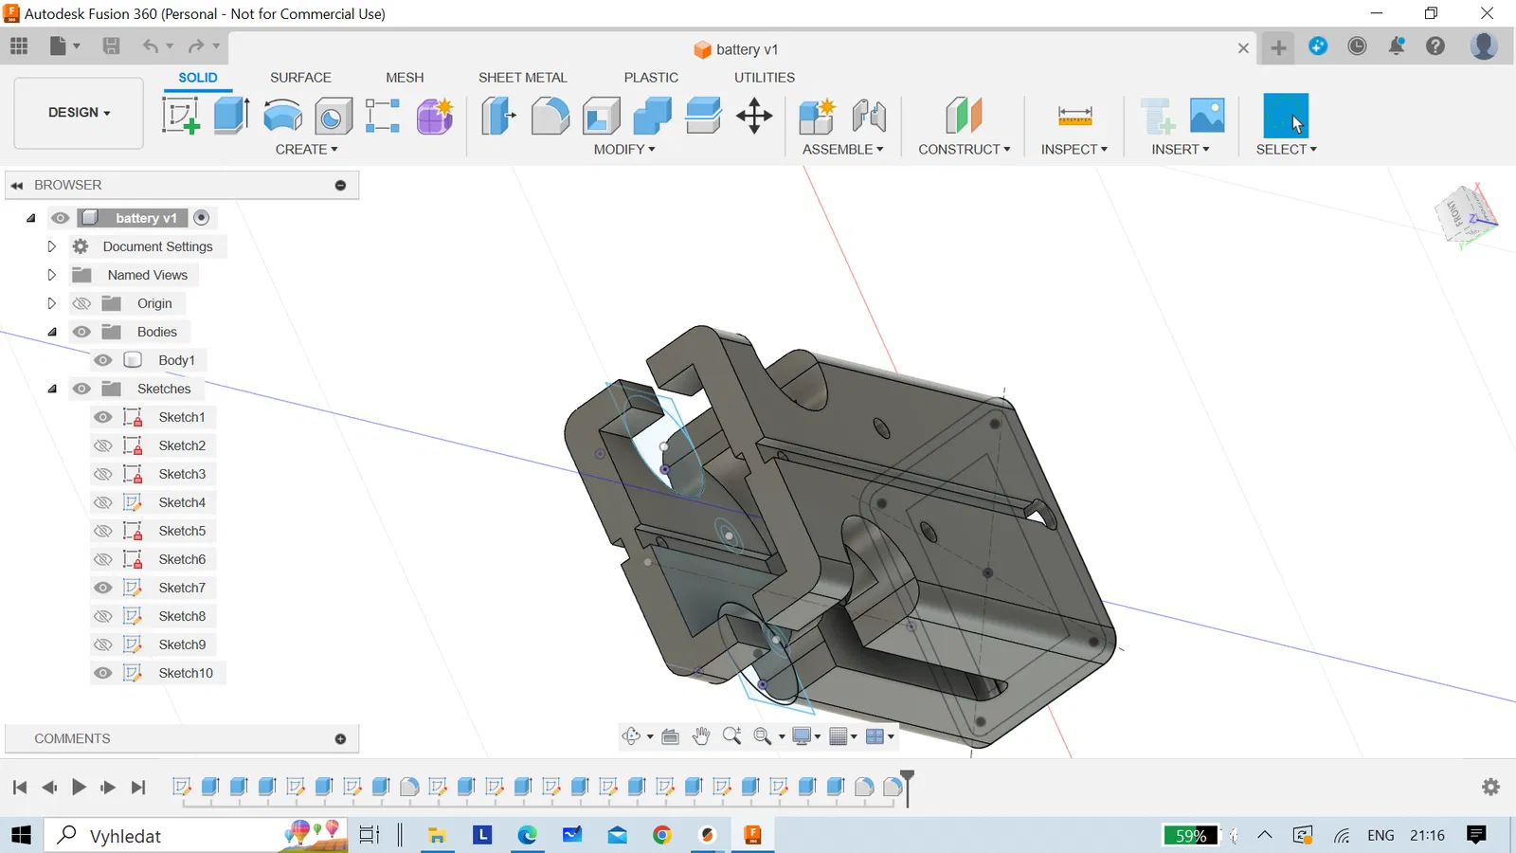Switch to the SHEET METAL tab
The height and width of the screenshot is (853, 1516).
point(523,78)
